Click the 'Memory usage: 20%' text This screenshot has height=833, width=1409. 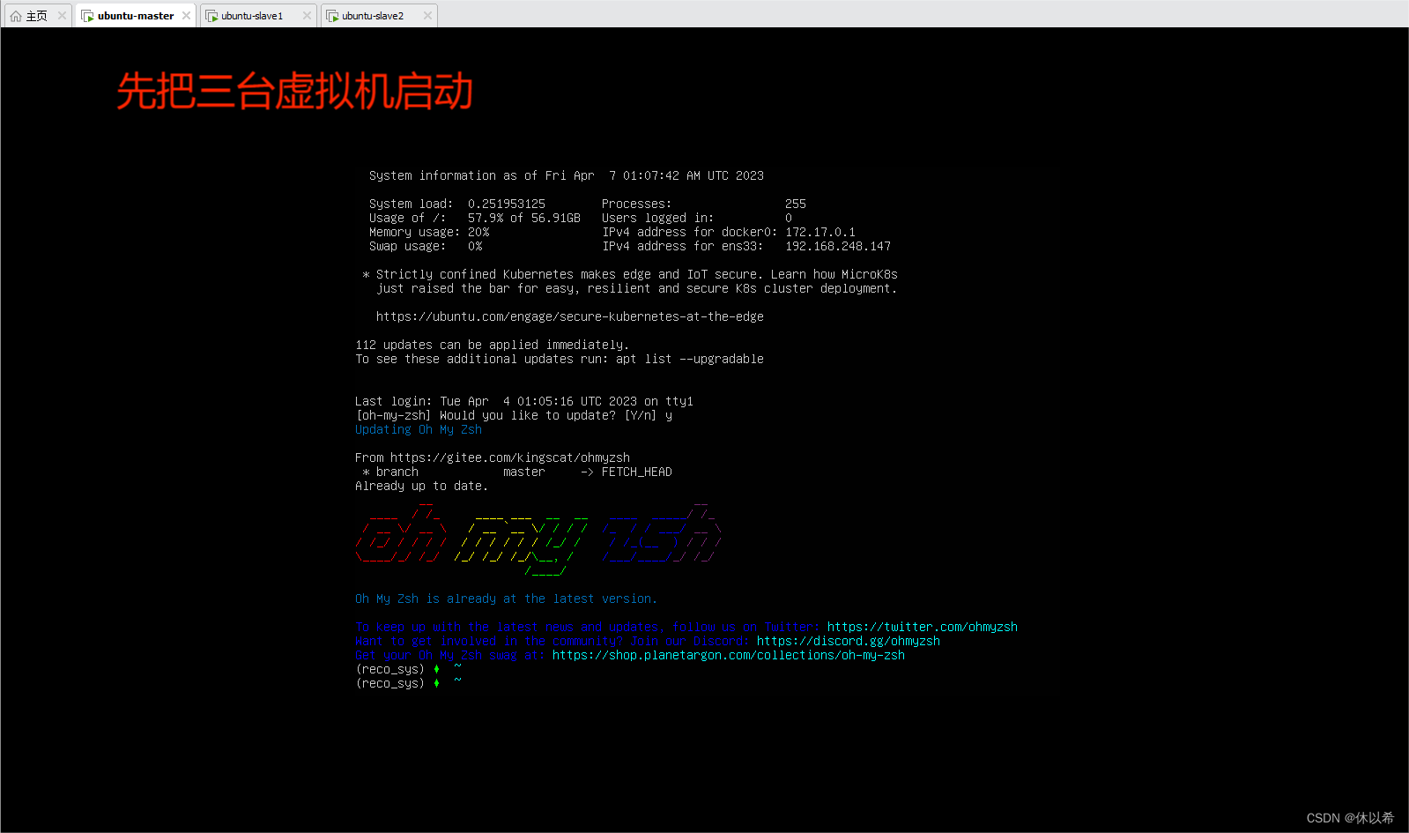click(428, 232)
